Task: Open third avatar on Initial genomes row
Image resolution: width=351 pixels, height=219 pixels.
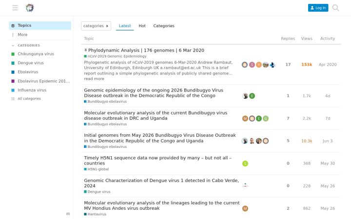Action: [x=259, y=141]
